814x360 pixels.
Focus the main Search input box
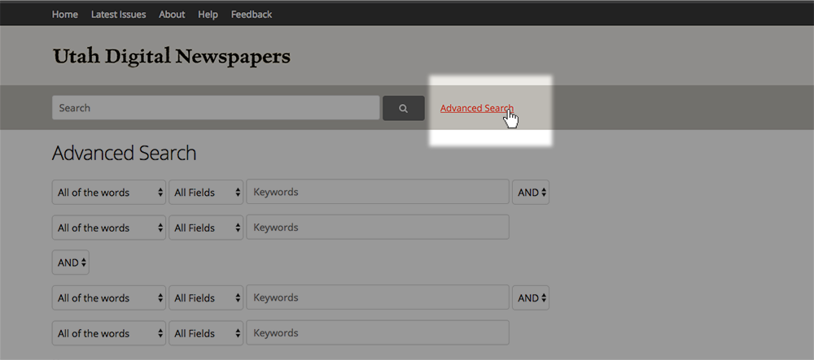click(x=216, y=108)
